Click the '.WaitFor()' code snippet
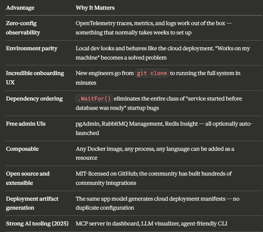Viewport: 263px width, 232px height. (x=94, y=98)
